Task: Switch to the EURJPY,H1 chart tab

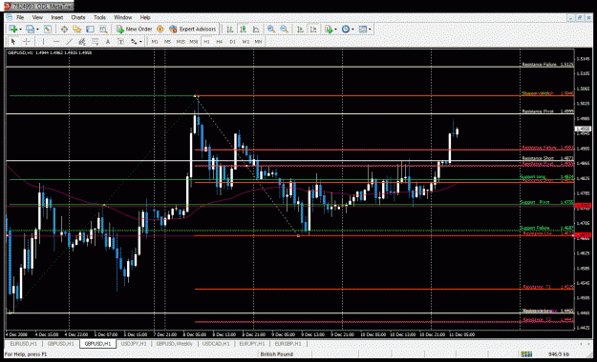Action: 251,344
